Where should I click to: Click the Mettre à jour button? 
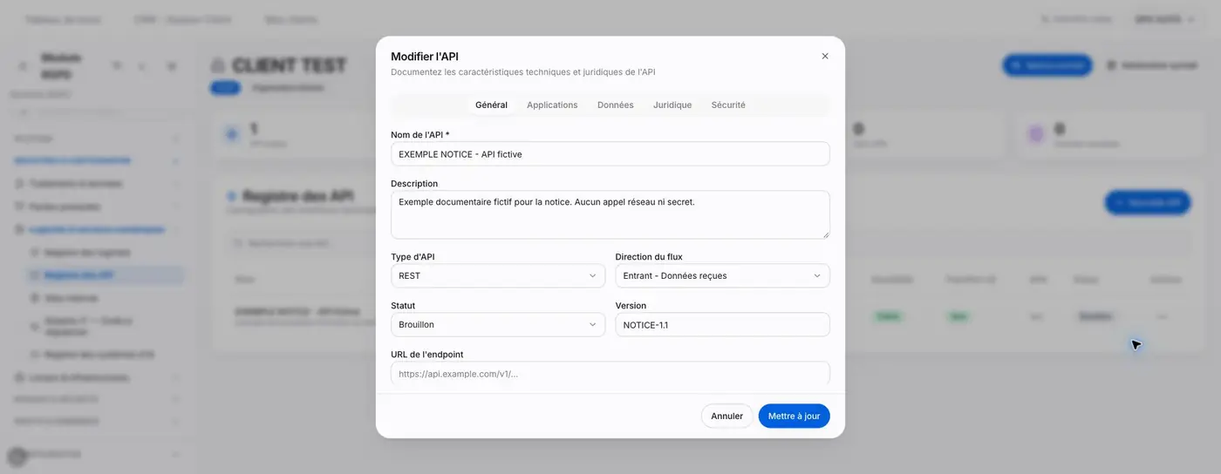pyautogui.click(x=794, y=416)
